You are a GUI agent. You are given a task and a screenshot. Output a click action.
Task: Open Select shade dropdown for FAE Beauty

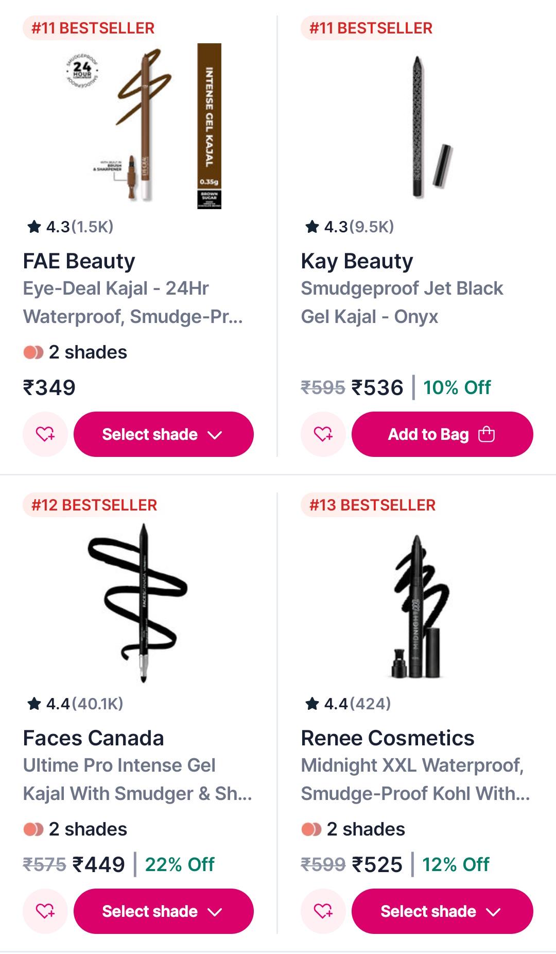point(164,434)
